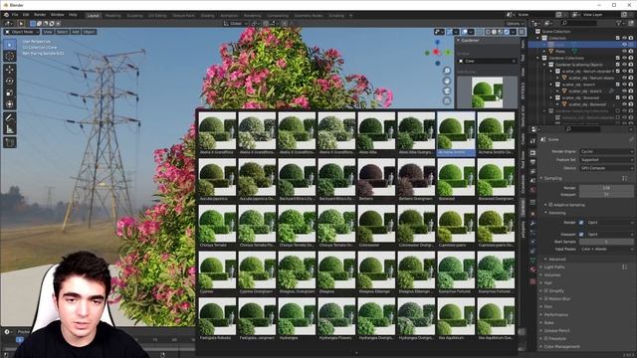Open the Modifiers wrench properties tab
Viewport: 637px width, 358px height.
tap(533, 224)
